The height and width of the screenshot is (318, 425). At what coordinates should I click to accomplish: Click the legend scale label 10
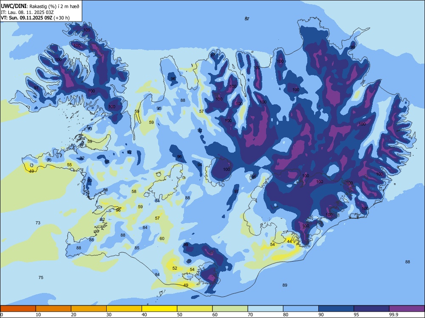pyautogui.click(x=38, y=315)
